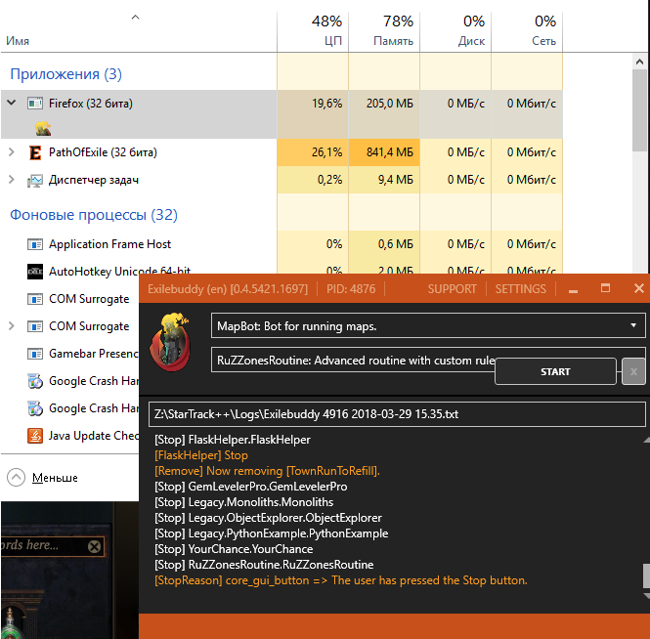The height and width of the screenshot is (639, 650).
Task: Click the Task Manager vertical scrollbar thumb
Action: tap(639, 110)
